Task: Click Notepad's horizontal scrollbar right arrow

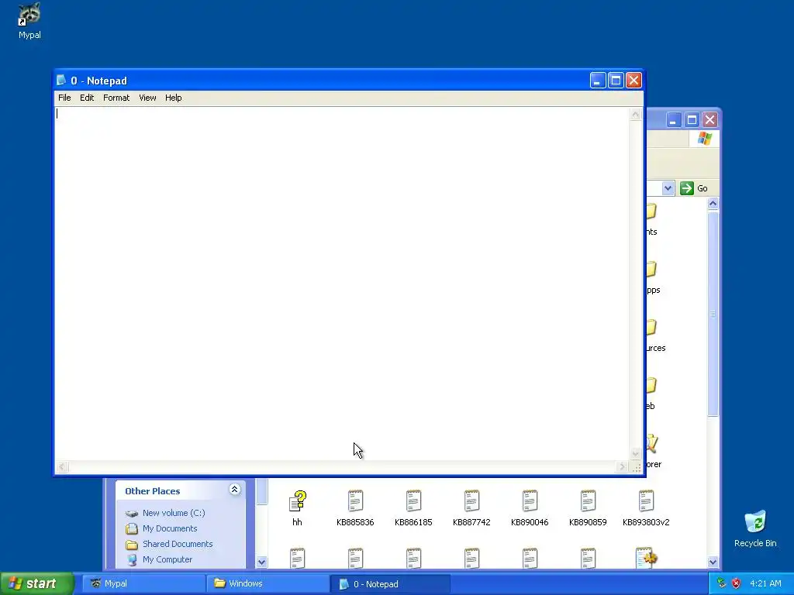Action: 623,467
